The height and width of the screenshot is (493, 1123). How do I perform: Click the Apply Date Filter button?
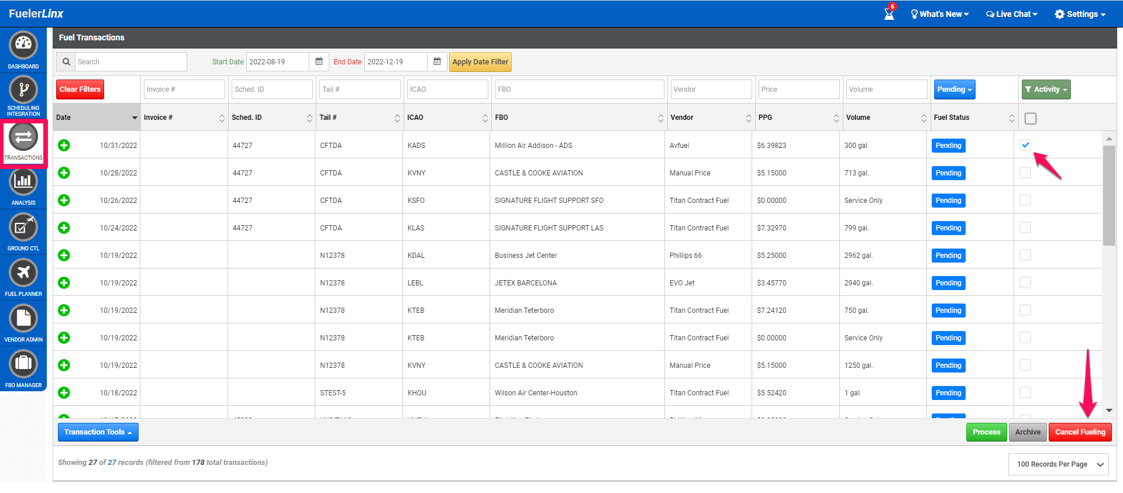pyautogui.click(x=480, y=62)
